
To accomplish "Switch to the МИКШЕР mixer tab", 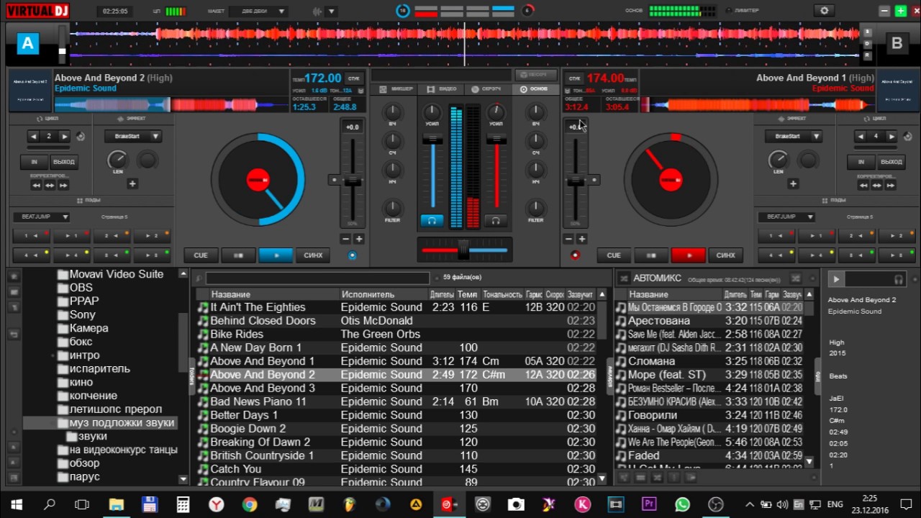I will coord(394,89).
